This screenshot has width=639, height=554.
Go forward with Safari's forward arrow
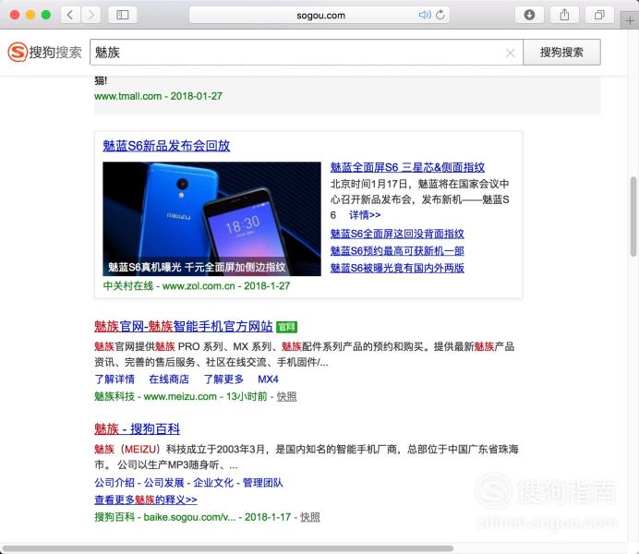[x=90, y=15]
